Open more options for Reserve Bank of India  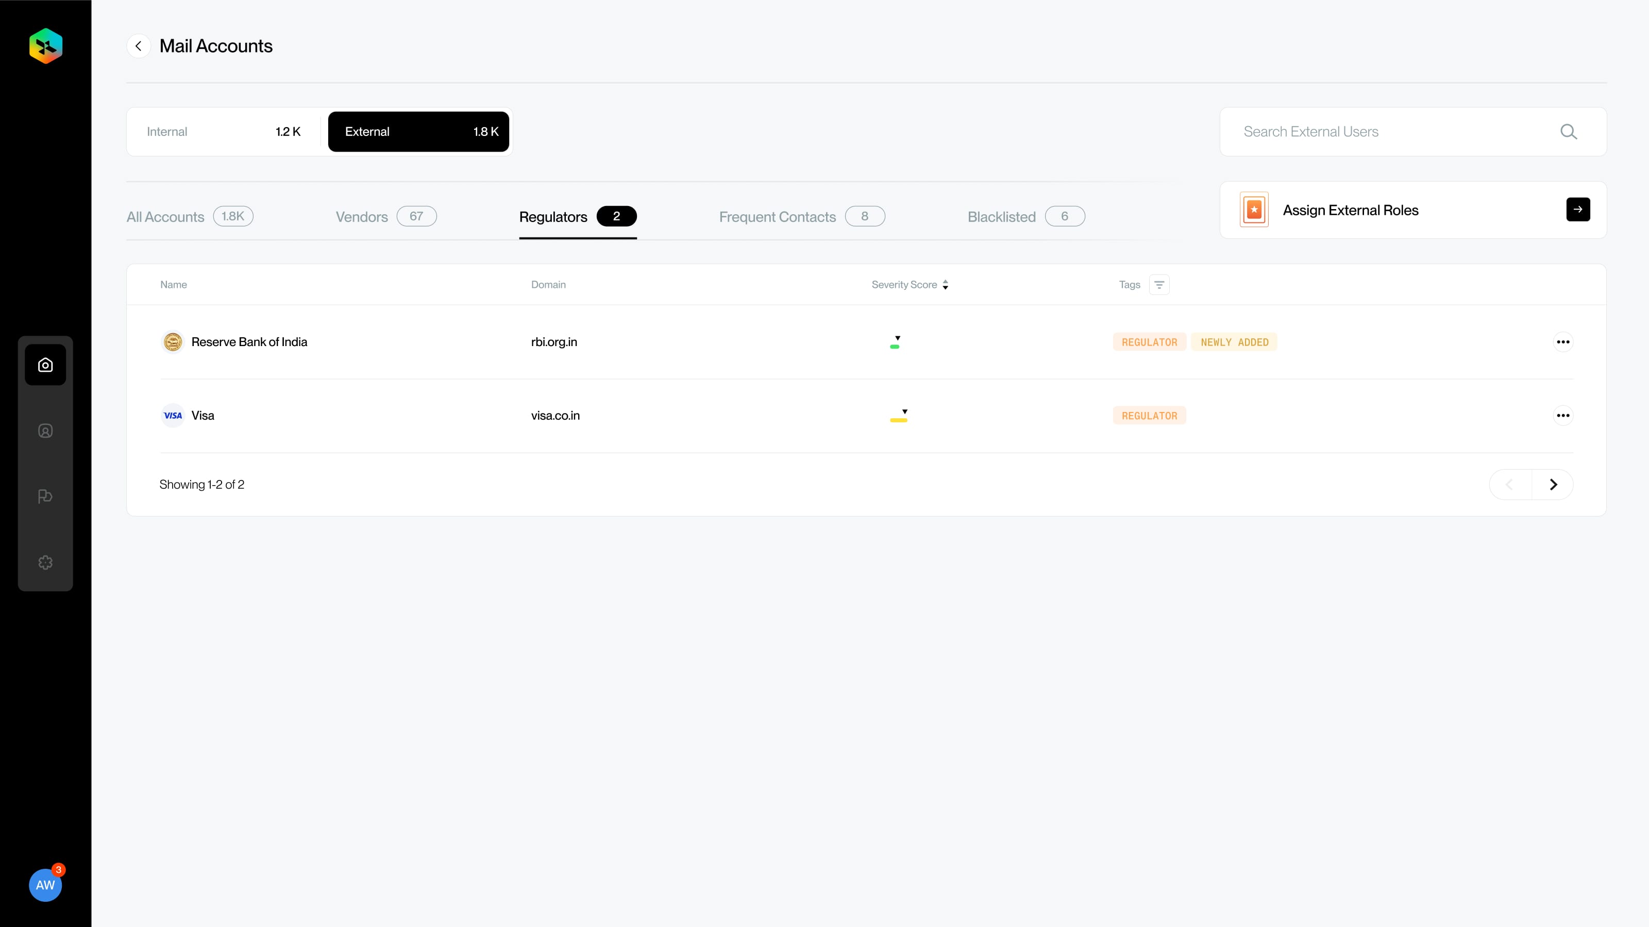point(1562,341)
